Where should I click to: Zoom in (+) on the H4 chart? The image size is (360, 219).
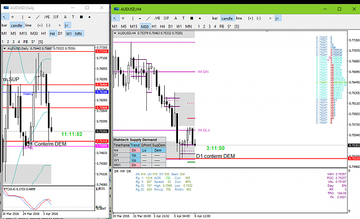(251, 18)
